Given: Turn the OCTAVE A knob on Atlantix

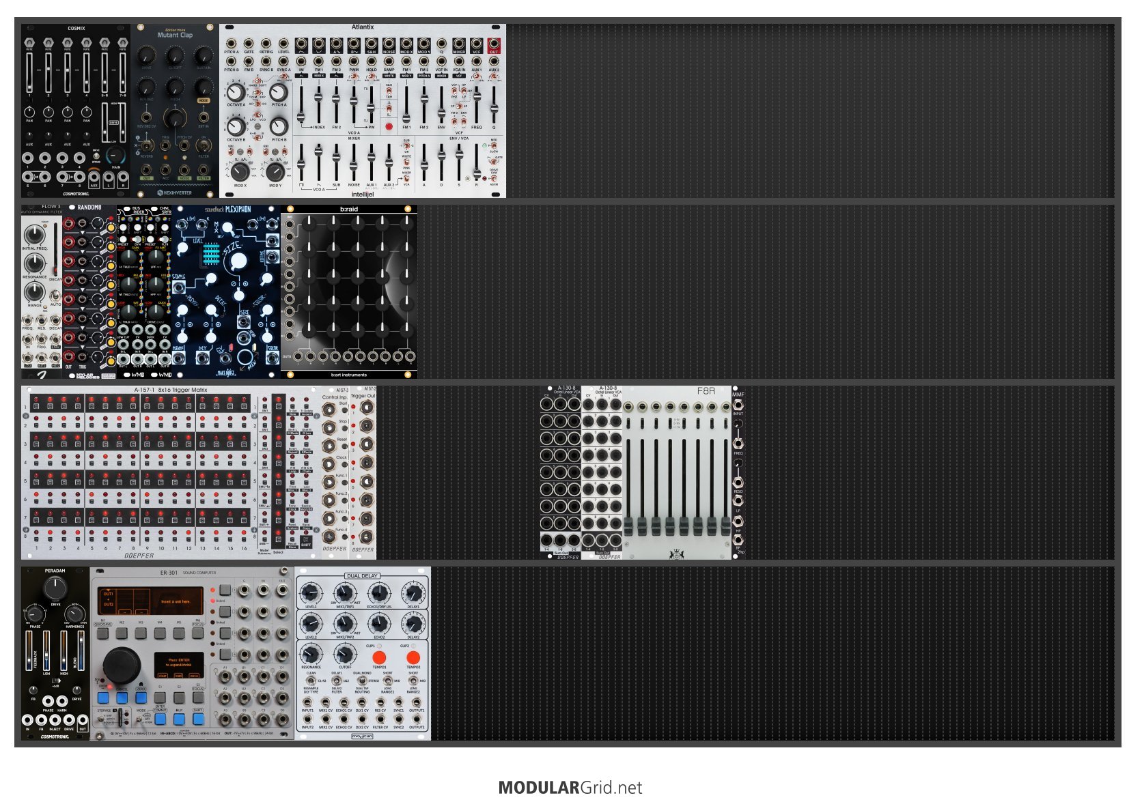Looking at the screenshot, I should coord(235,92).
